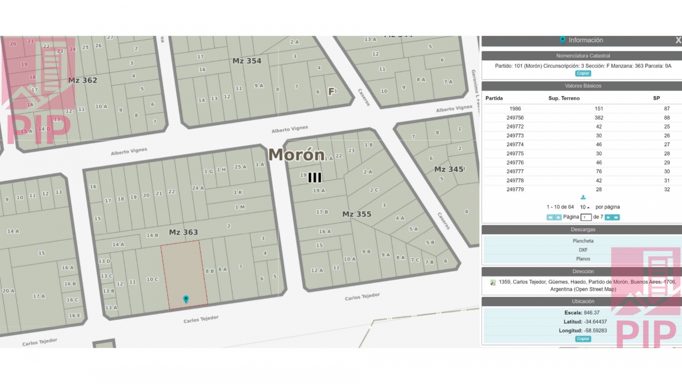Select the row with Partida 249779
The width and height of the screenshot is (682, 384).
point(582,189)
